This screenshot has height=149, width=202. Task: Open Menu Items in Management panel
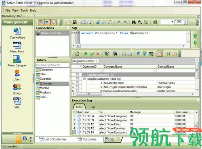pyautogui.click(x=17, y=47)
